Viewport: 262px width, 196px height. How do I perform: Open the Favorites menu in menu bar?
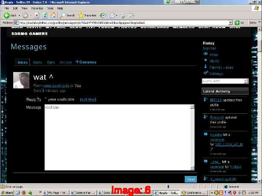[37, 9]
